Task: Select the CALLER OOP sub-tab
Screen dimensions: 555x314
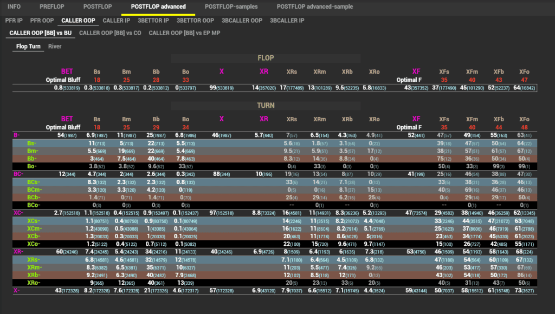Action: point(78,21)
